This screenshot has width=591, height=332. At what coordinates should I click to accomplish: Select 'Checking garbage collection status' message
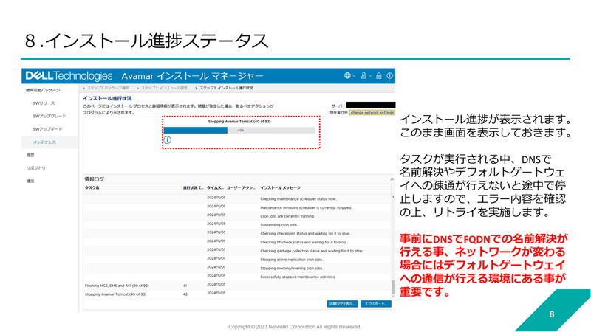(312, 251)
